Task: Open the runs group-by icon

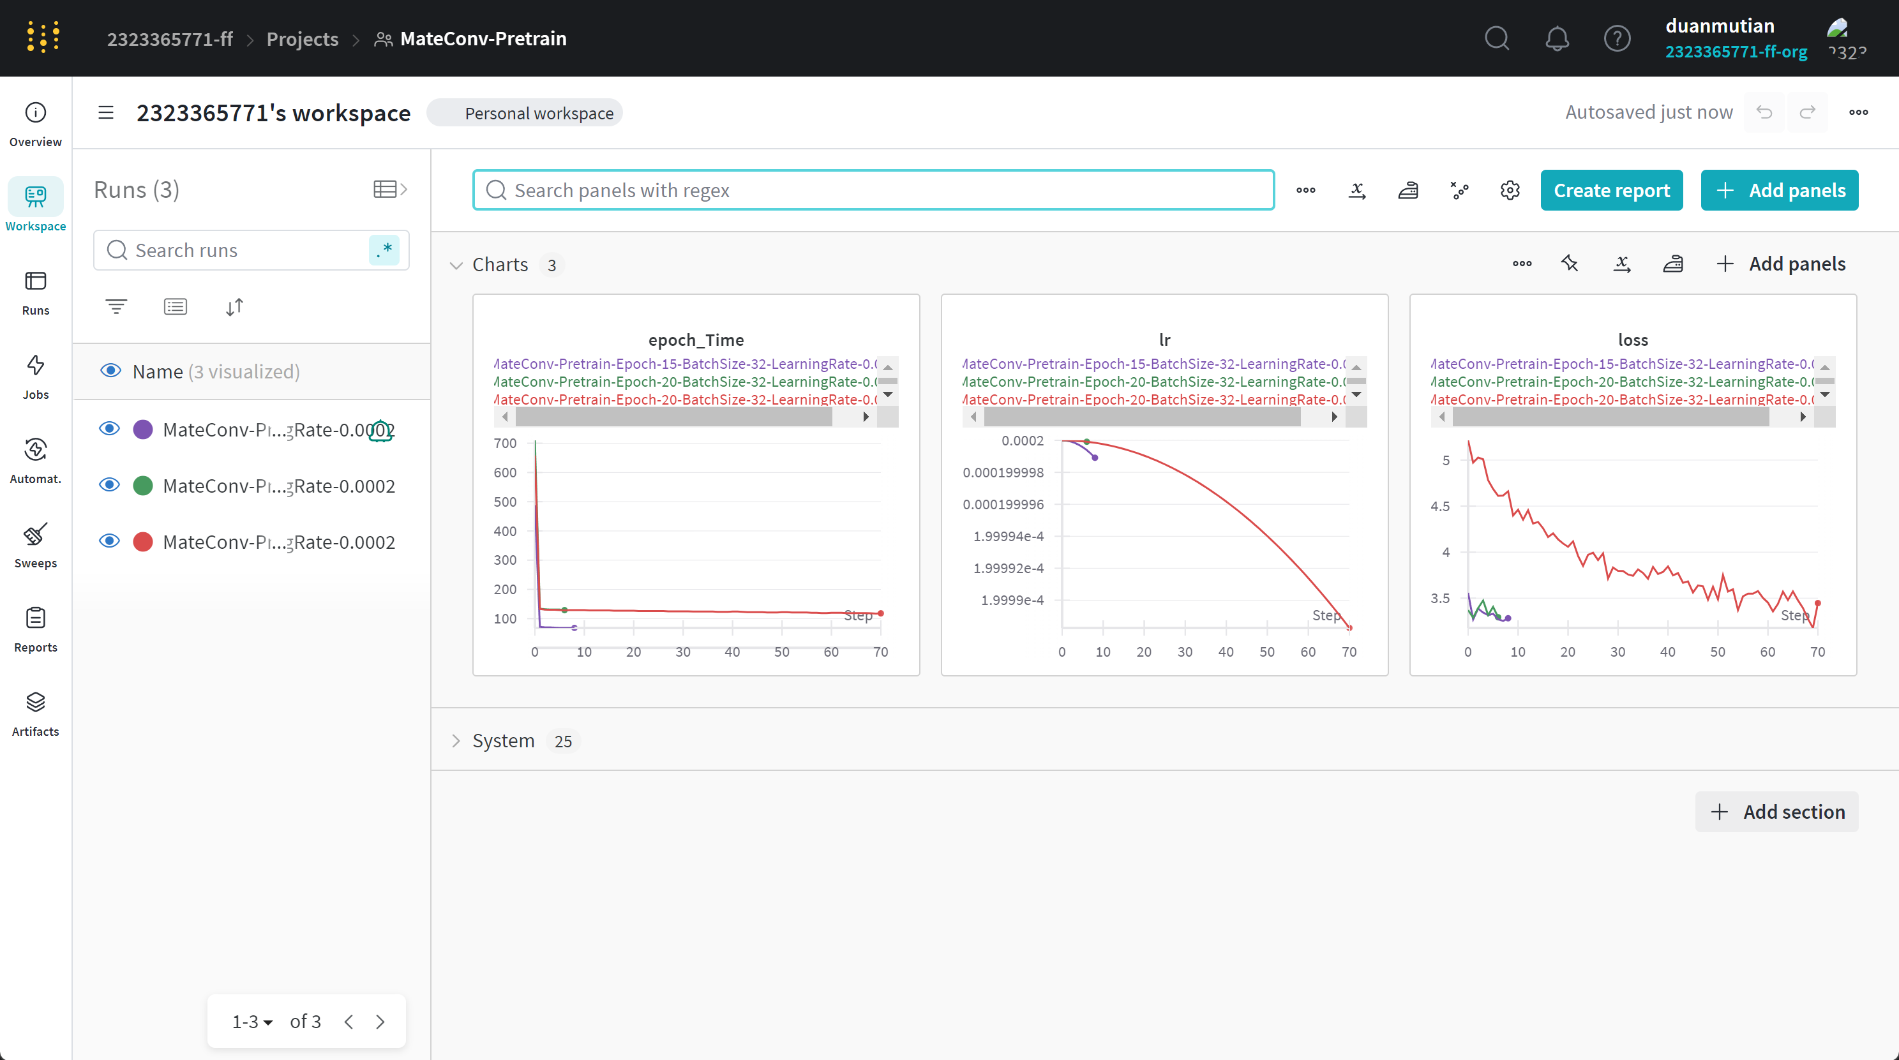Action: pos(176,307)
